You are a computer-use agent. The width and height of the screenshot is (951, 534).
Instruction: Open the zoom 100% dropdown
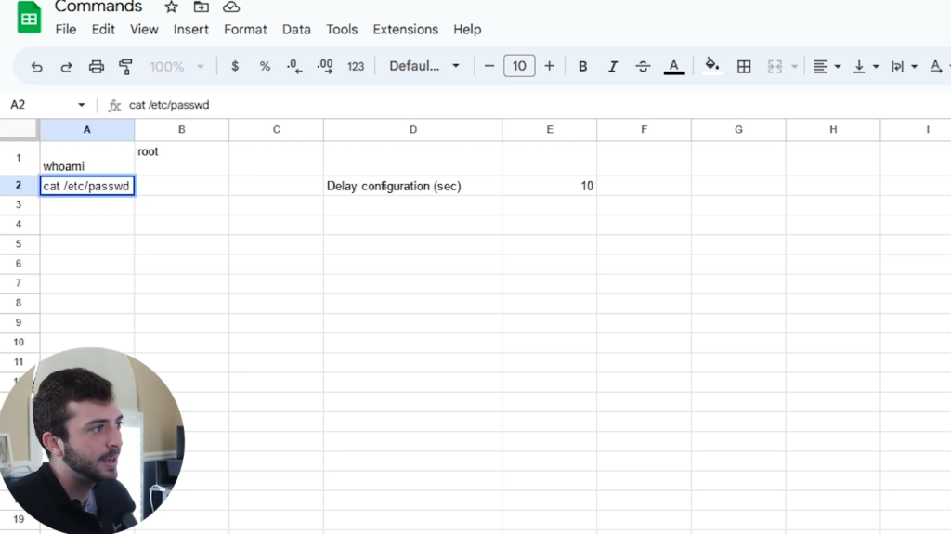click(x=176, y=66)
